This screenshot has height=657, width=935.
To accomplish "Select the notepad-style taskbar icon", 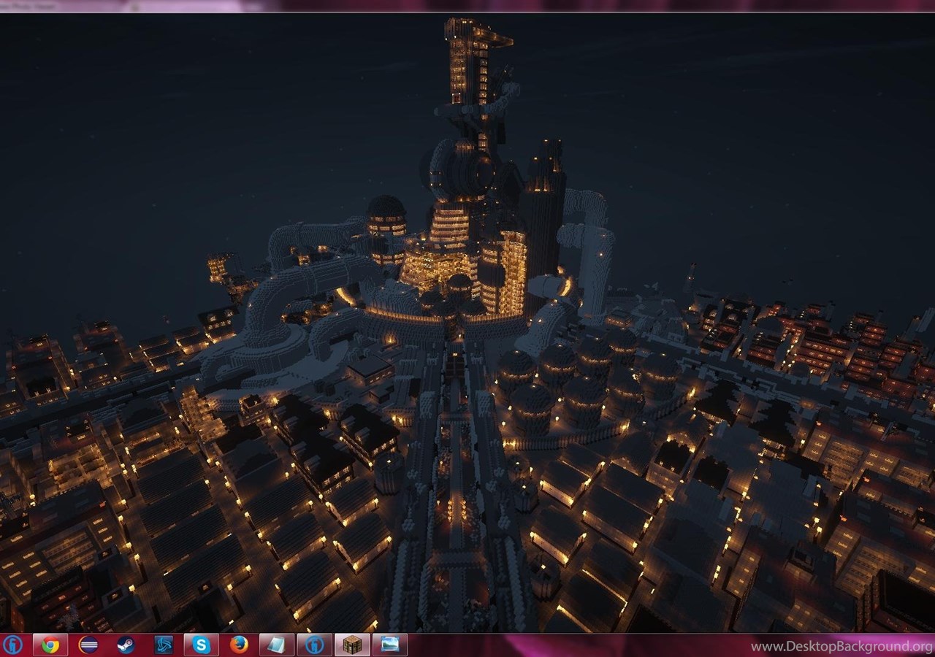I will (277, 645).
